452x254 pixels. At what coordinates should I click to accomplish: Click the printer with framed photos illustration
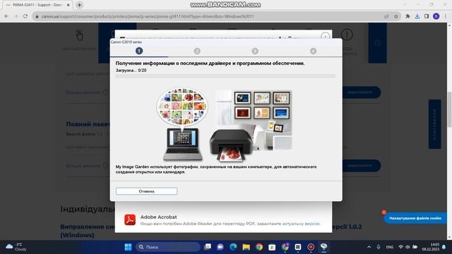(251, 126)
